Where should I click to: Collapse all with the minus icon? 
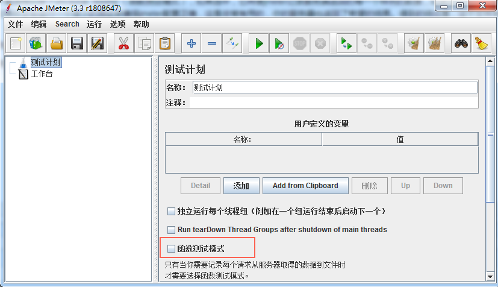212,43
